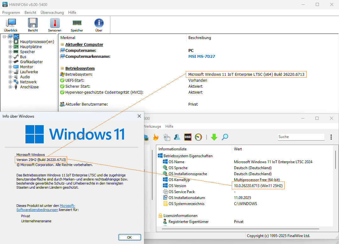Click the Aktueller Benutzername users icon

point(62,104)
